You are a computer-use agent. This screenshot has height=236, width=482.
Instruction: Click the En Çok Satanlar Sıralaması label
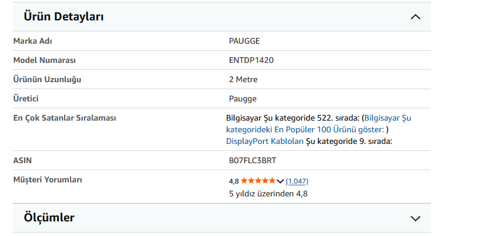[65, 118]
